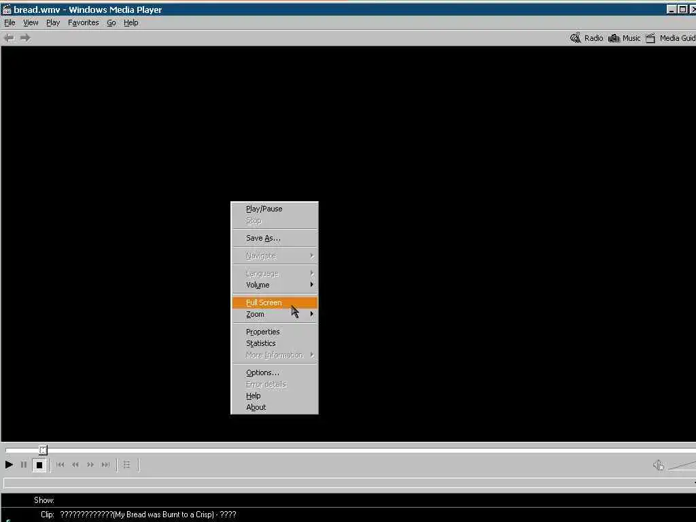This screenshot has height=522, width=696.
Task: Expand the Volume submenu
Action: (x=275, y=285)
